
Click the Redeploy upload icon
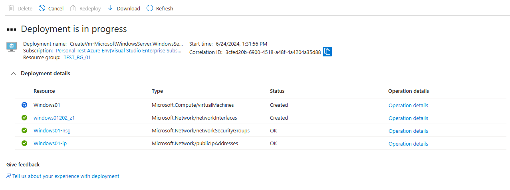pyautogui.click(x=73, y=8)
